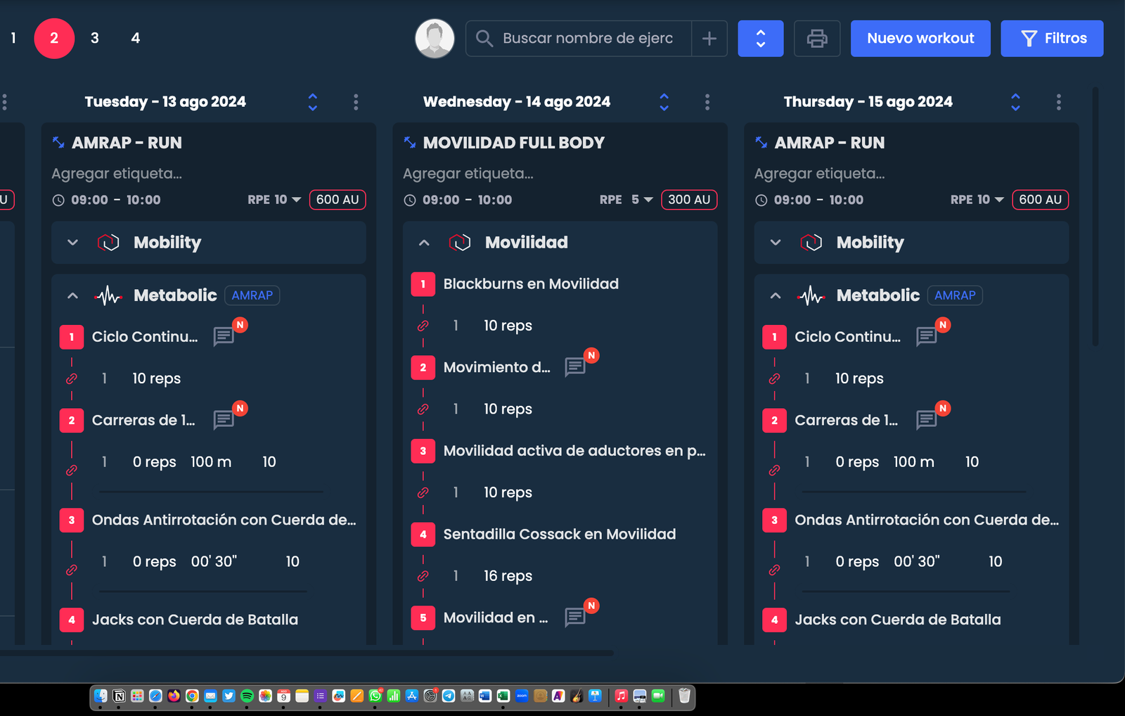Click Tuesday's 600 AU badge
Image resolution: width=1125 pixels, height=716 pixels.
pos(337,200)
